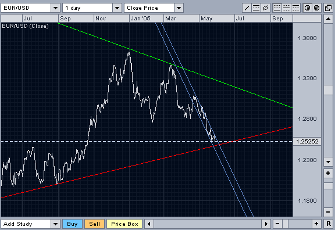Choose line style with solid bottom line
335x230 pixels.
277,8
